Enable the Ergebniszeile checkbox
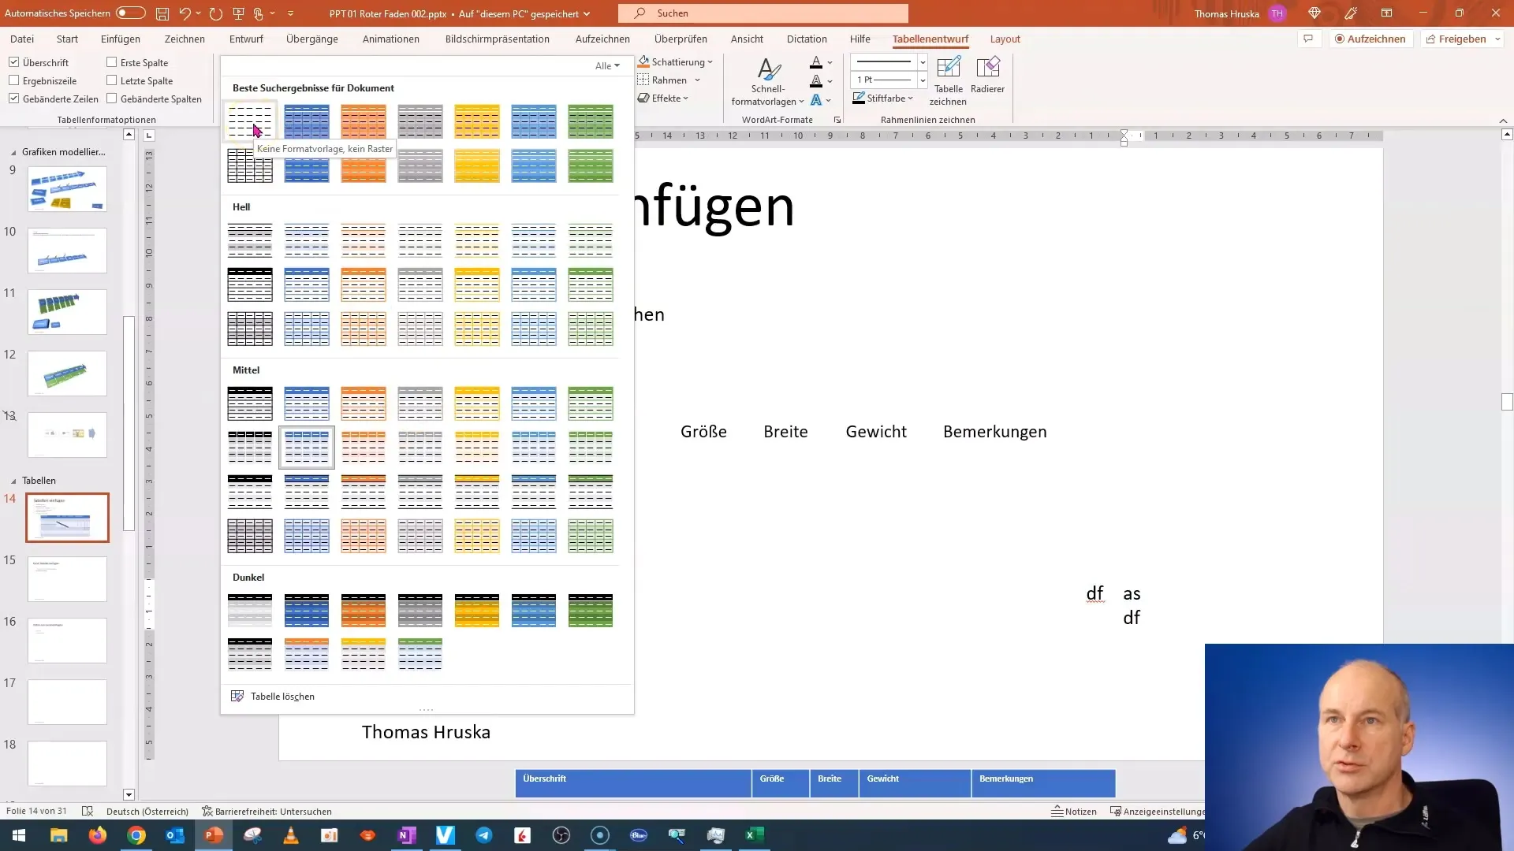This screenshot has width=1514, height=851. coord(14,80)
